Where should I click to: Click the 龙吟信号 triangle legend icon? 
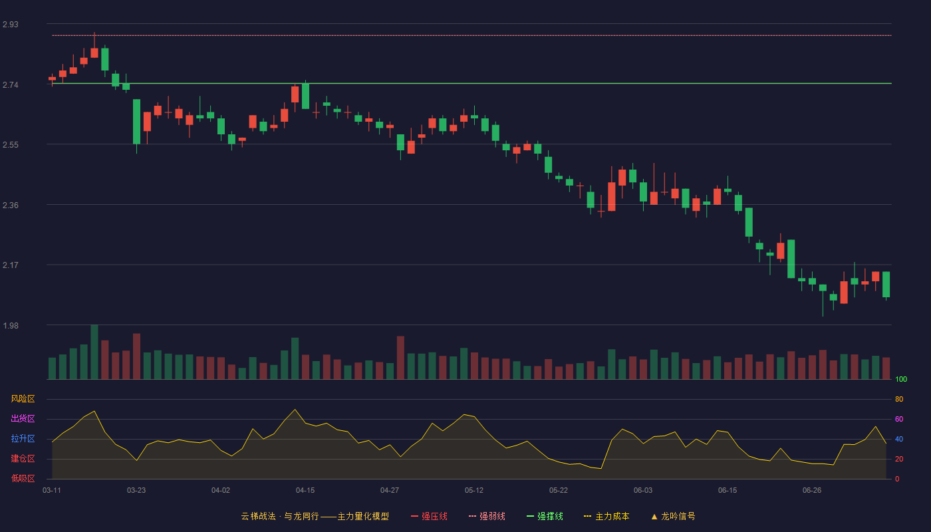coord(654,516)
